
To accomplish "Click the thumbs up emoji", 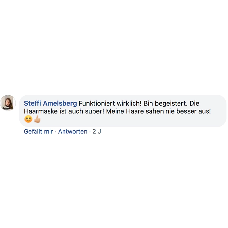I will [37, 119].
